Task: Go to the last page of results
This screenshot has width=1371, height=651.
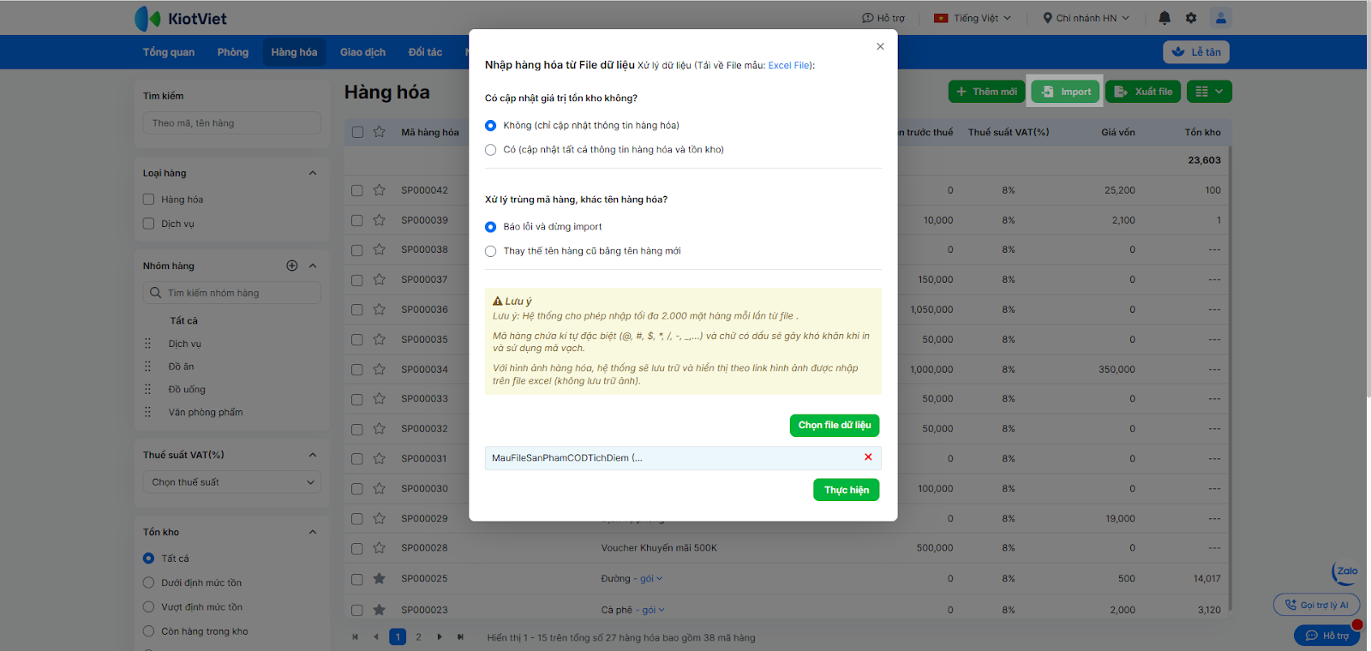Action: click(461, 637)
